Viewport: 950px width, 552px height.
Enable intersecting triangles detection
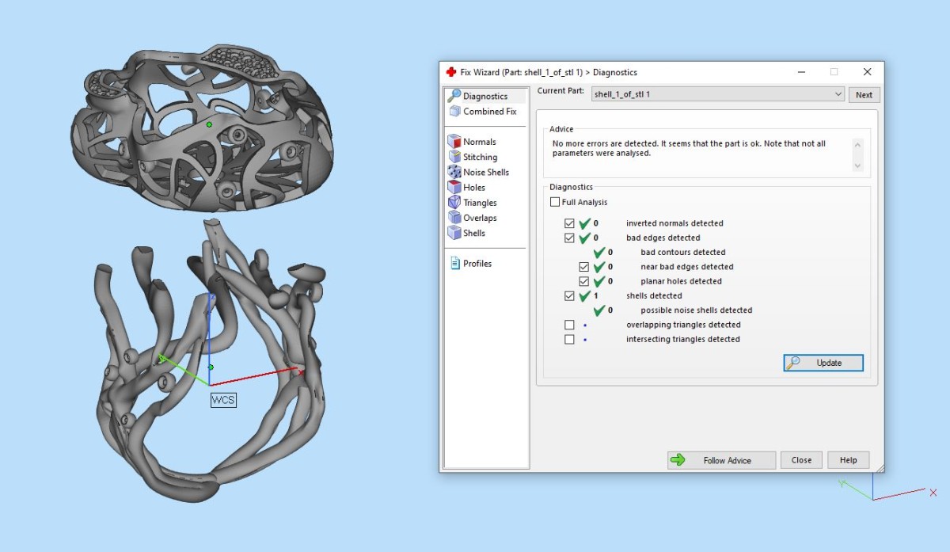[x=569, y=339]
